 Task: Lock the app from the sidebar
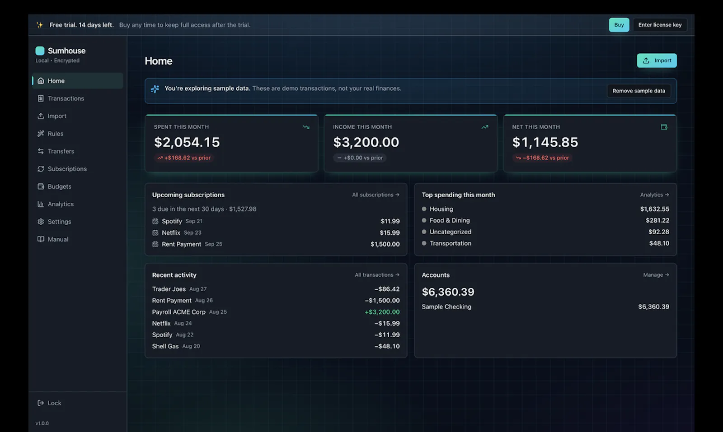click(x=78, y=403)
